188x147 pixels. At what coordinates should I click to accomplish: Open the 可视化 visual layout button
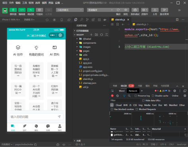39,10
